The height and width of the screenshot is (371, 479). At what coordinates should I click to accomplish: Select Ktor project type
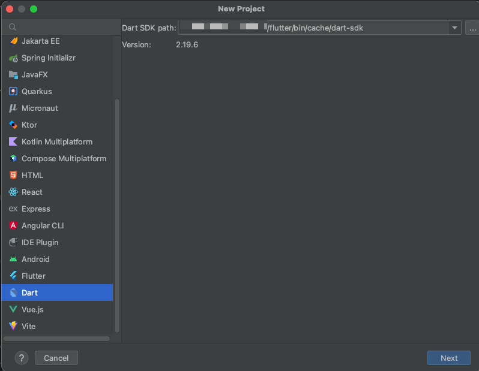(57, 125)
